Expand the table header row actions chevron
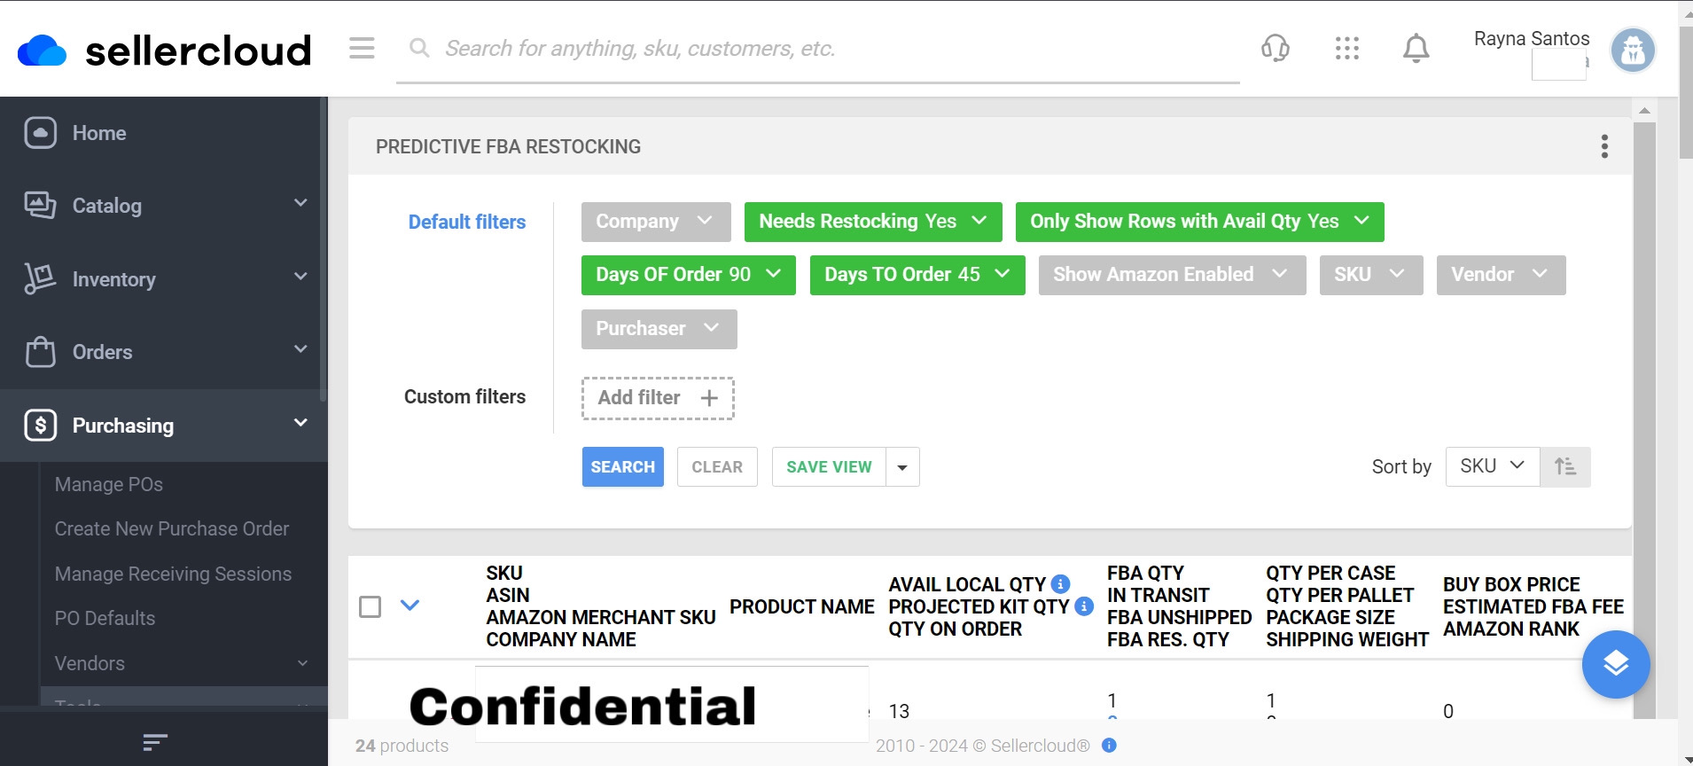The image size is (1693, 766). 410,606
